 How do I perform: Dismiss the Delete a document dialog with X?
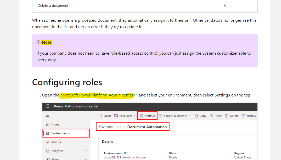point(224,5)
